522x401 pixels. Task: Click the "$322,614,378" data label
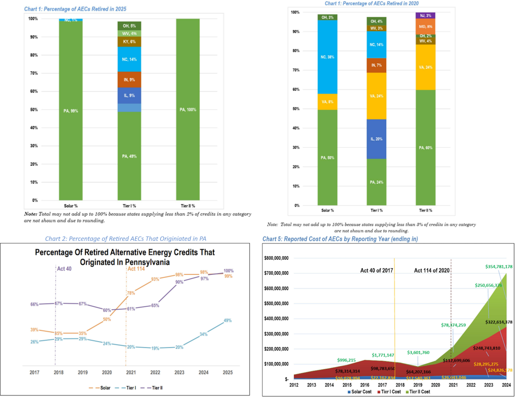(x=499, y=322)
